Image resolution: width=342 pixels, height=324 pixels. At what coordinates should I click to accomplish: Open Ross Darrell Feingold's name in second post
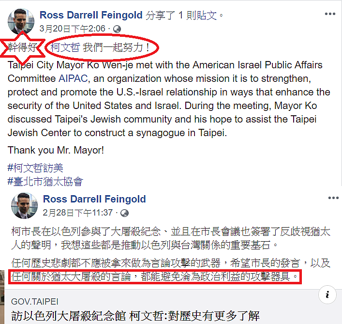coord(94,199)
